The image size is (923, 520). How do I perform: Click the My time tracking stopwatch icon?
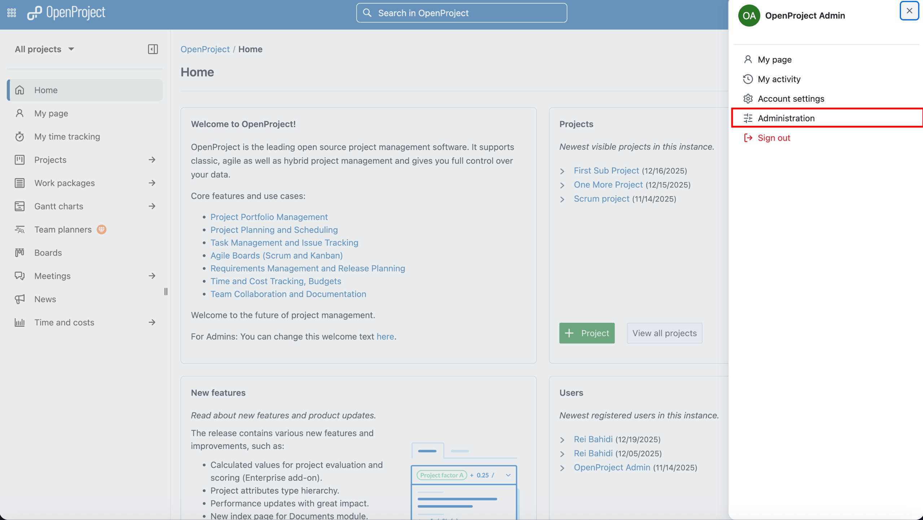point(19,137)
